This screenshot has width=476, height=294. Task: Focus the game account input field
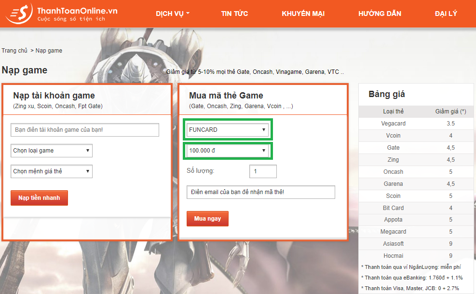[x=85, y=130]
